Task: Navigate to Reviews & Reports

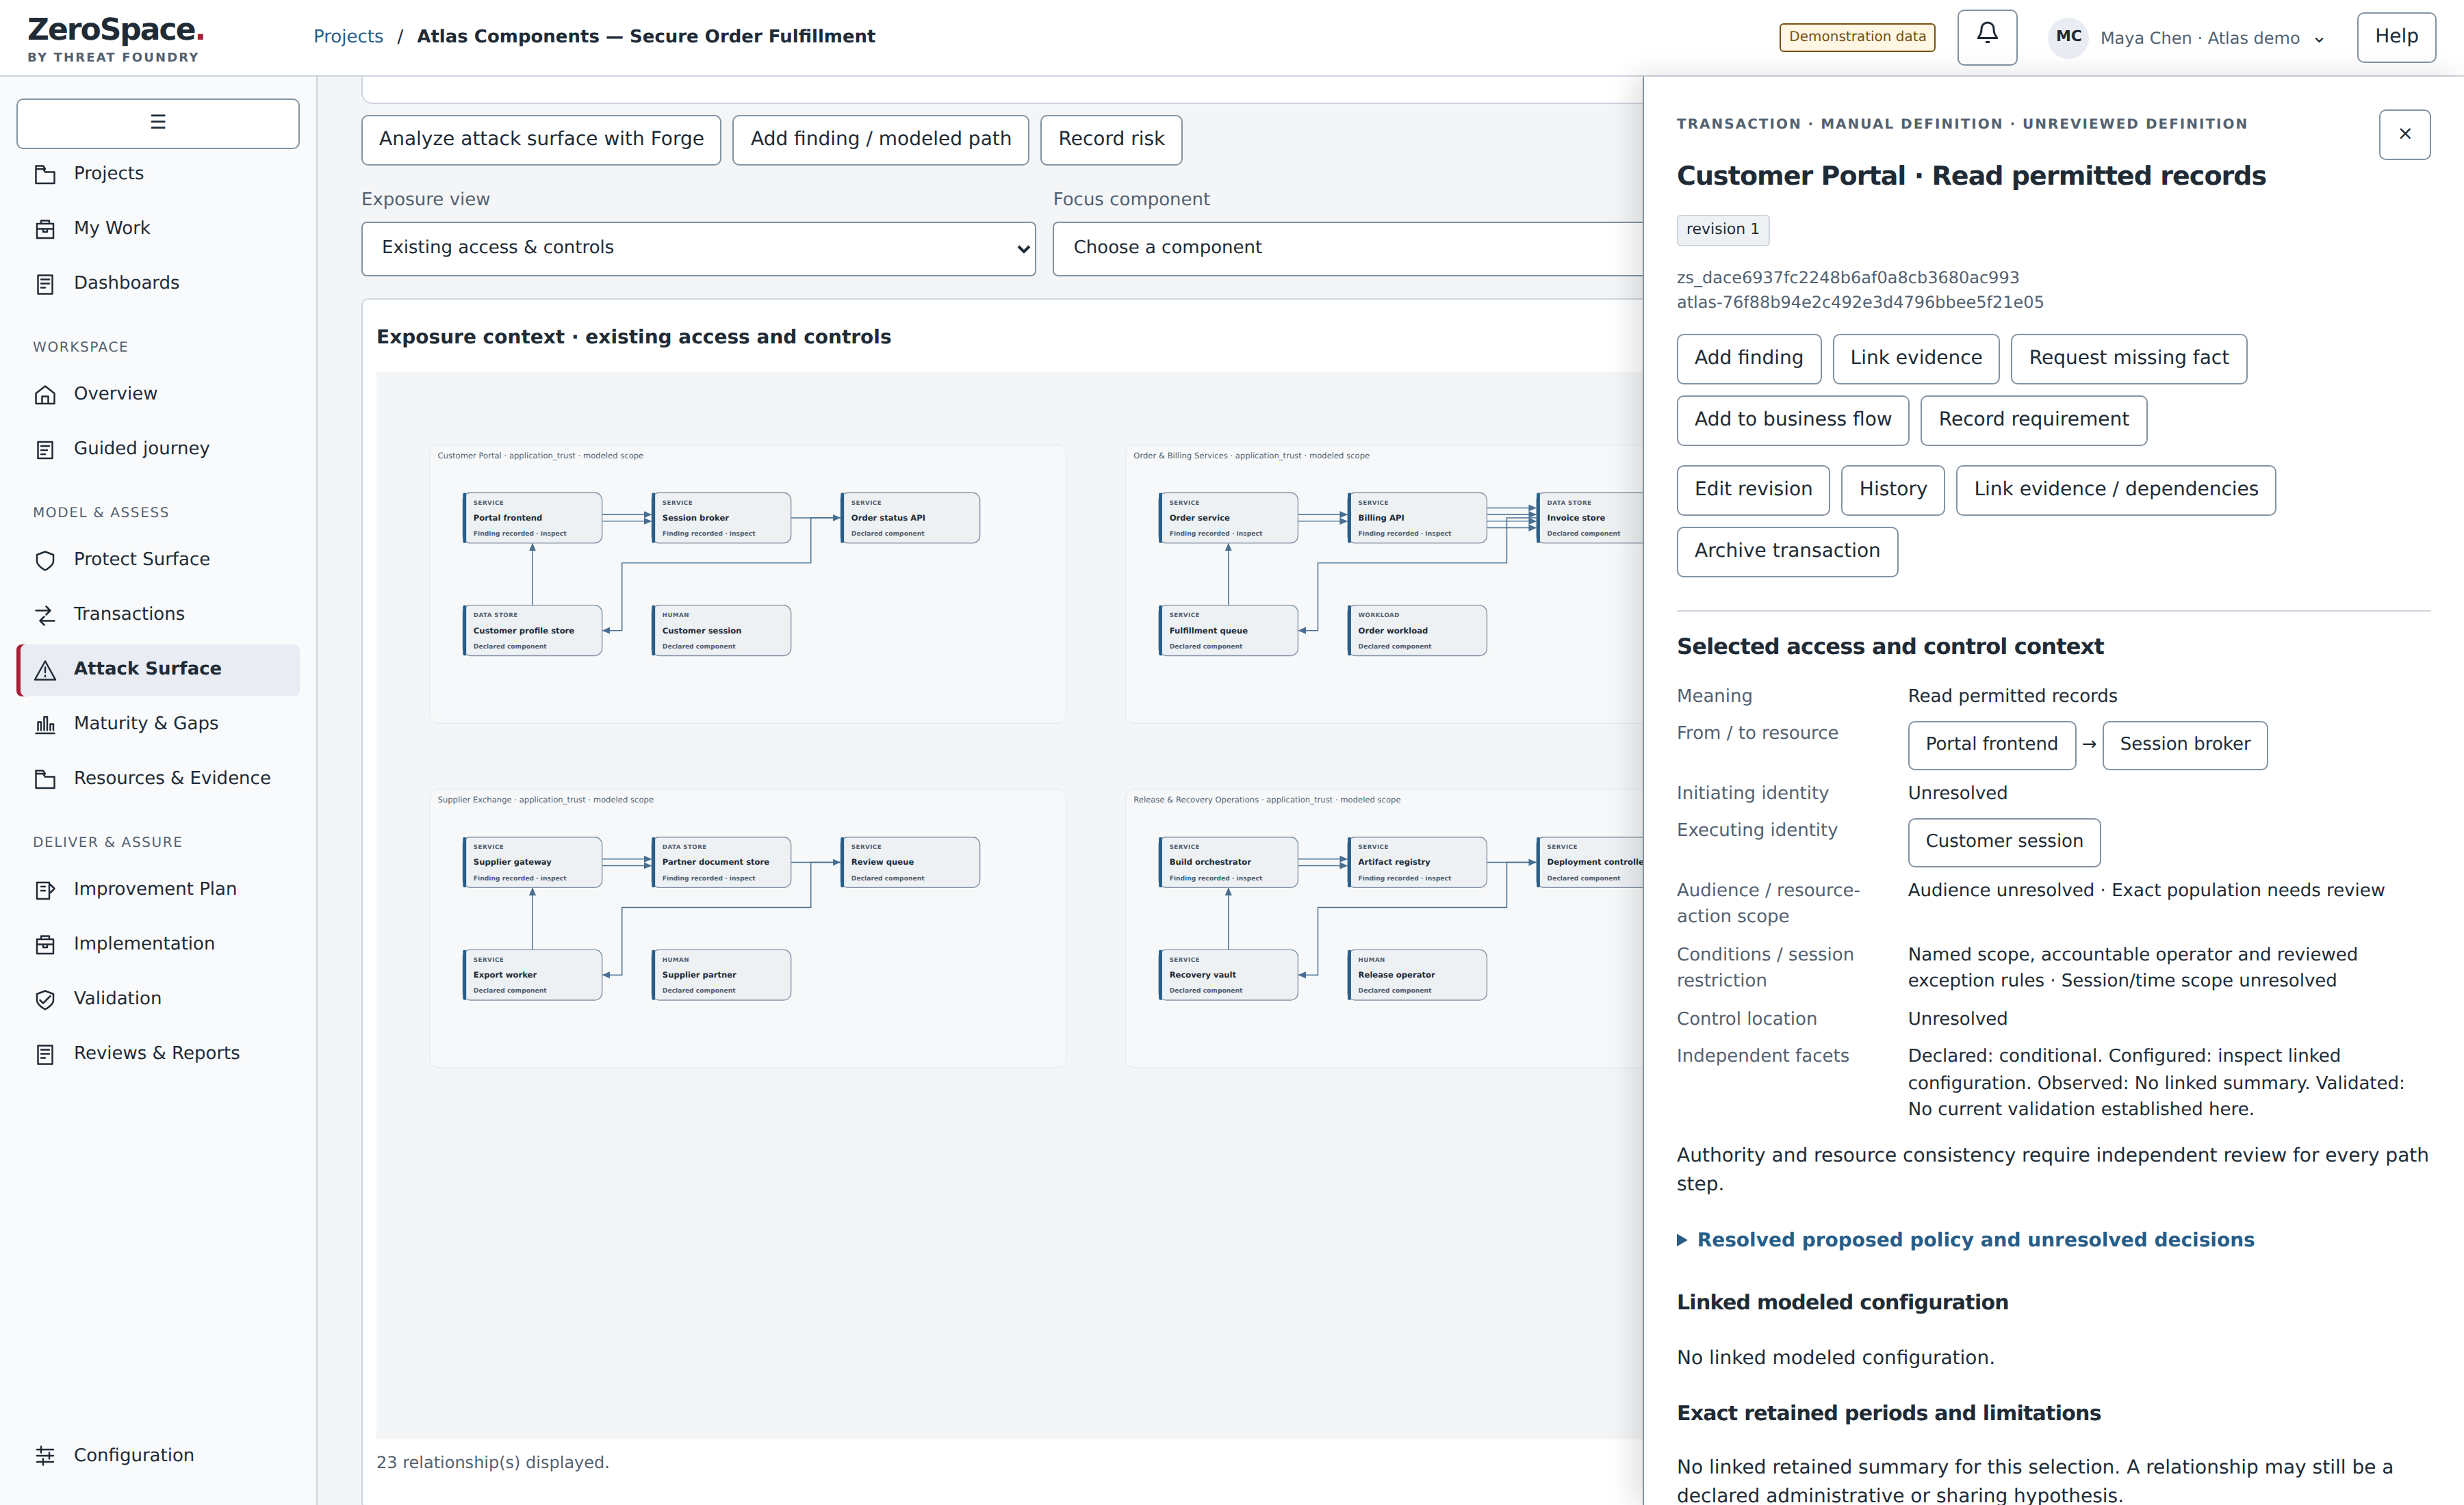Action: pos(158,1053)
